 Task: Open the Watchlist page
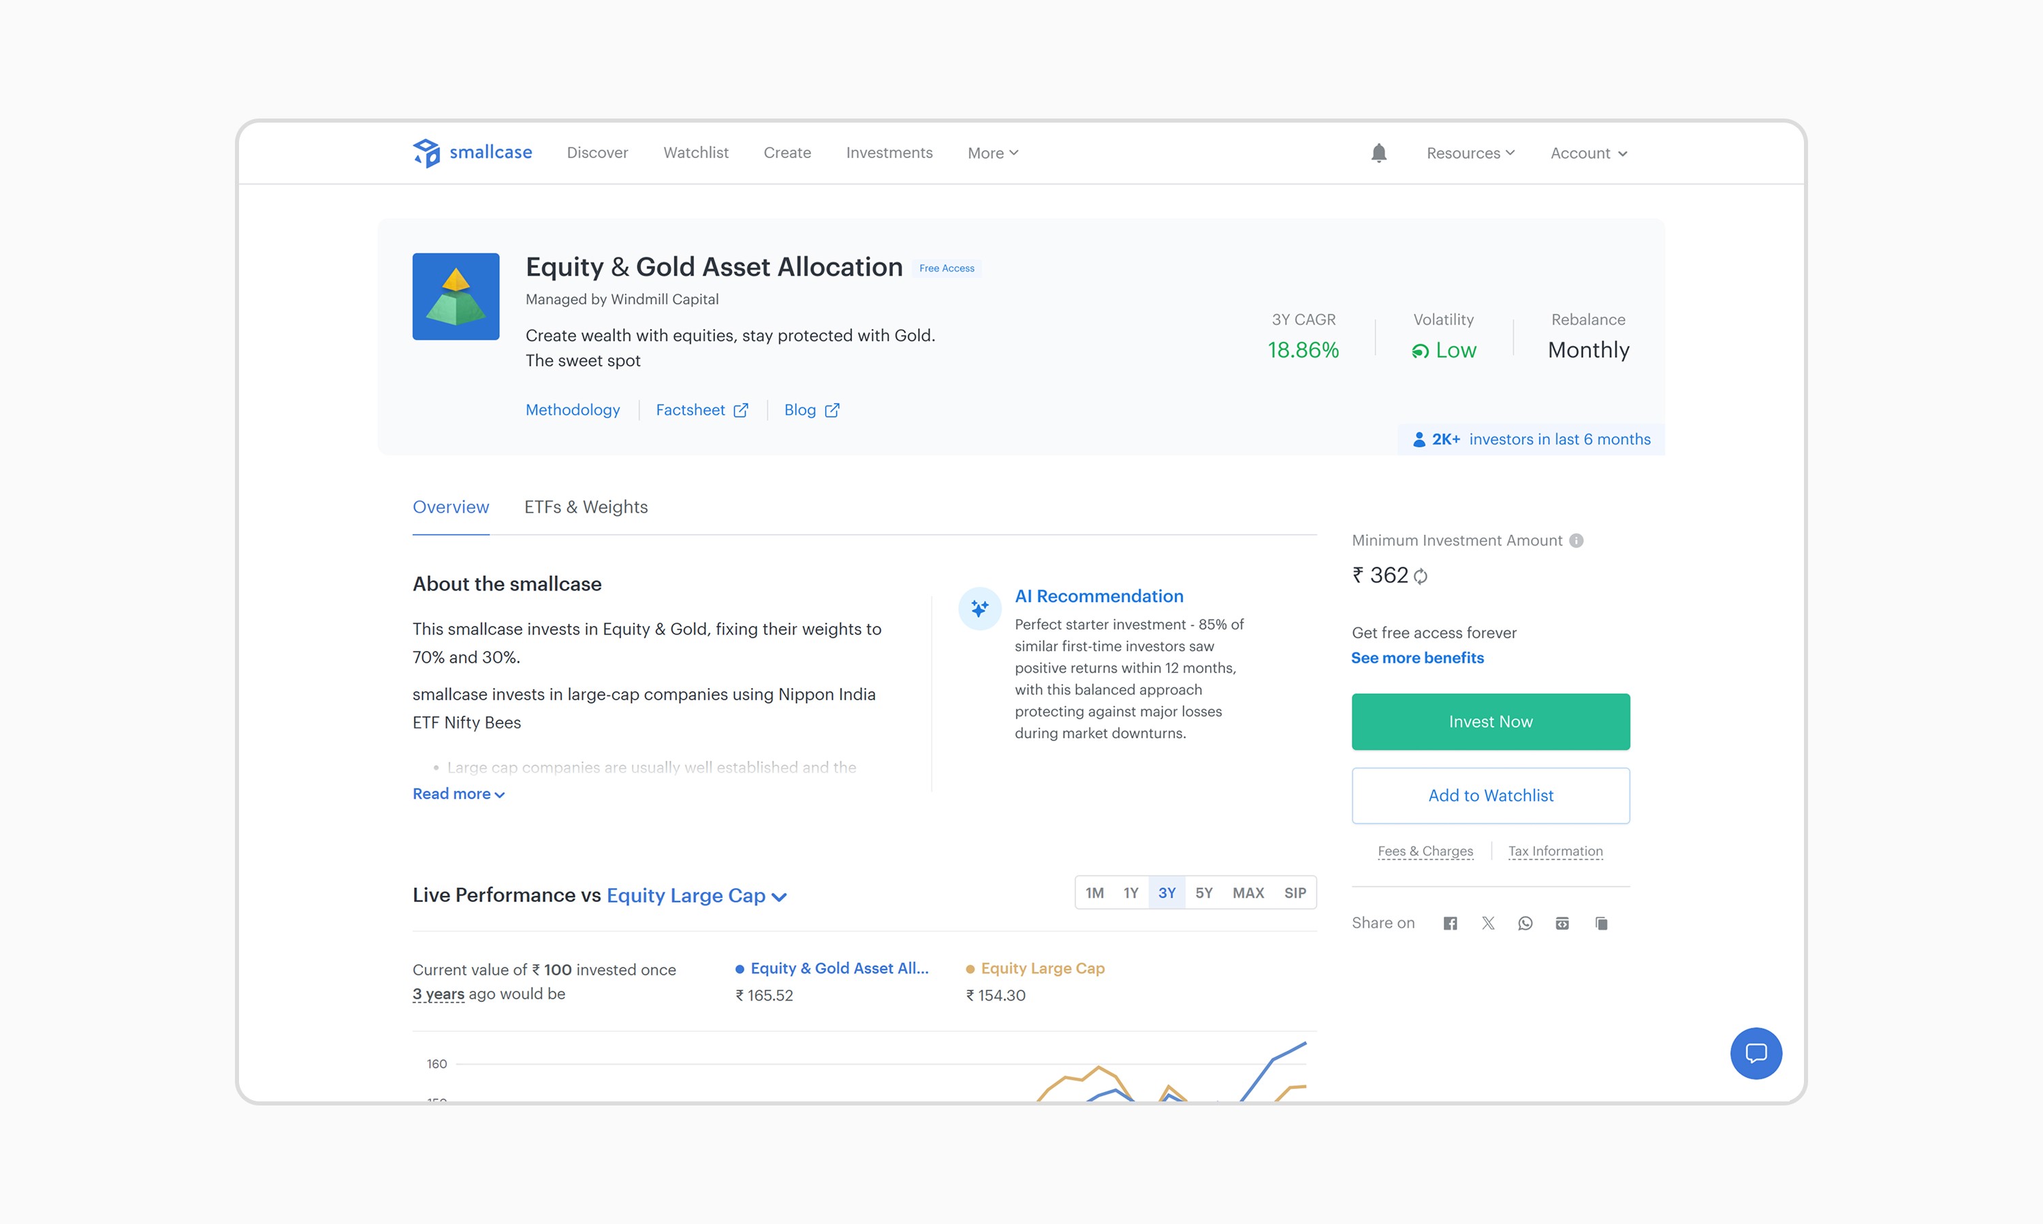(x=696, y=153)
